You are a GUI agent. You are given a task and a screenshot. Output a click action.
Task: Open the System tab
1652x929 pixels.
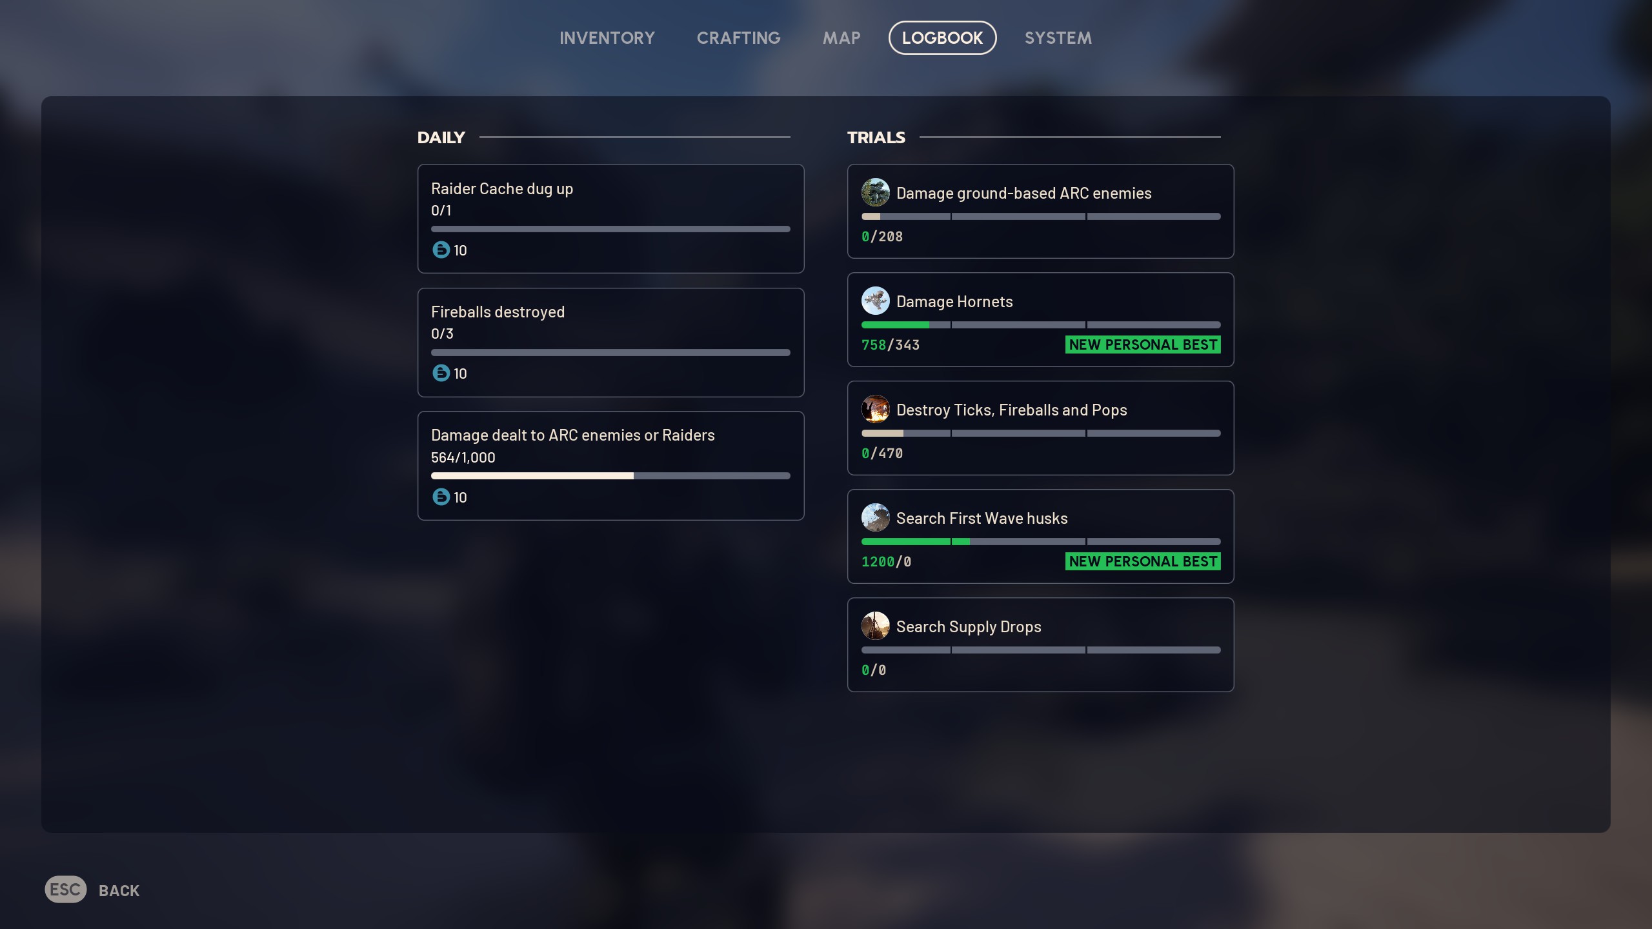(x=1058, y=38)
